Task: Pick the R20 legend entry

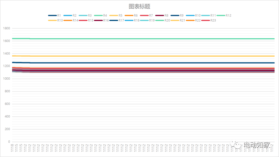Action: [x=163, y=20]
